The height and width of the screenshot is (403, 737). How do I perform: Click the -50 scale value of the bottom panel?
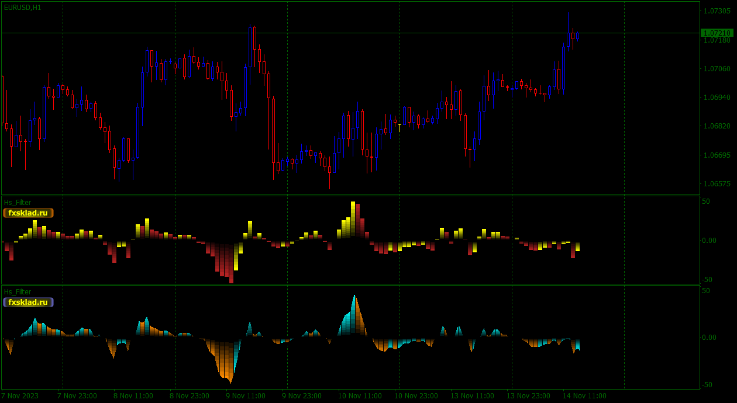coord(706,385)
